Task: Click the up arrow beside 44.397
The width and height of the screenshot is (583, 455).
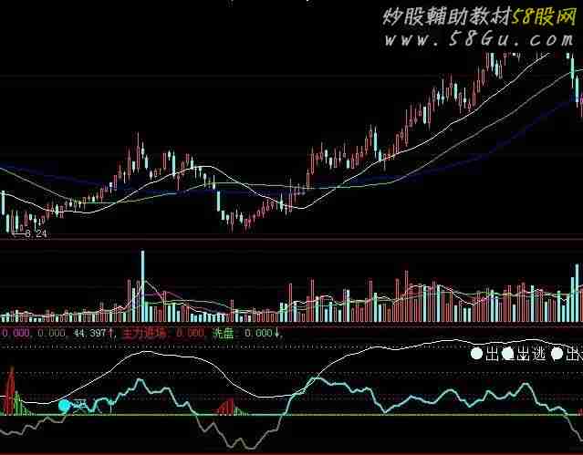Action: tap(111, 333)
